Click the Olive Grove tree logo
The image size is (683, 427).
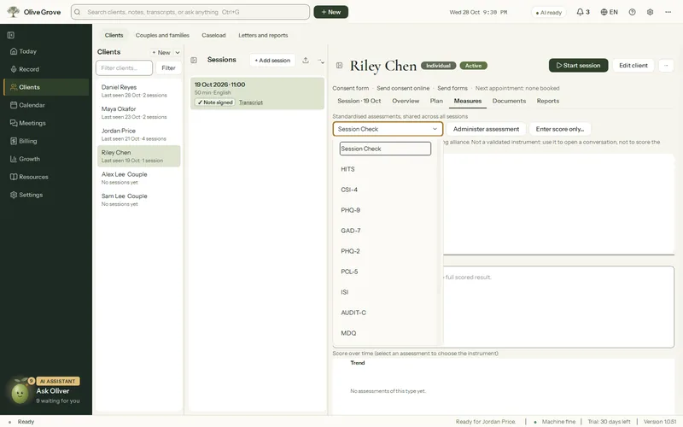[13, 12]
